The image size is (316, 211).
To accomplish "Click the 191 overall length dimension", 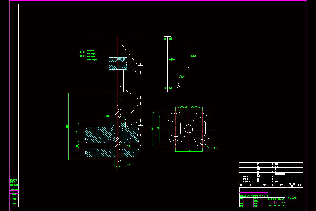I will (67, 126).
